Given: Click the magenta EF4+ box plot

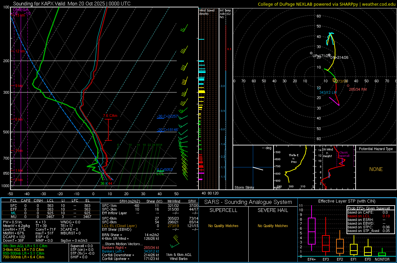Looking at the screenshot, I should (x=312, y=228).
